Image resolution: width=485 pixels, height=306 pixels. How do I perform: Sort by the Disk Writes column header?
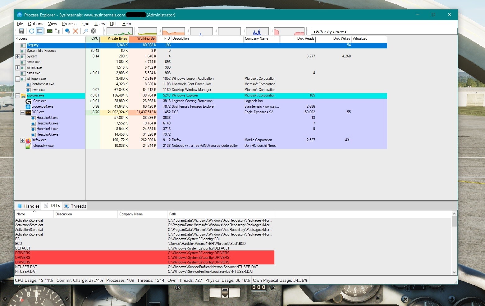tap(333, 39)
